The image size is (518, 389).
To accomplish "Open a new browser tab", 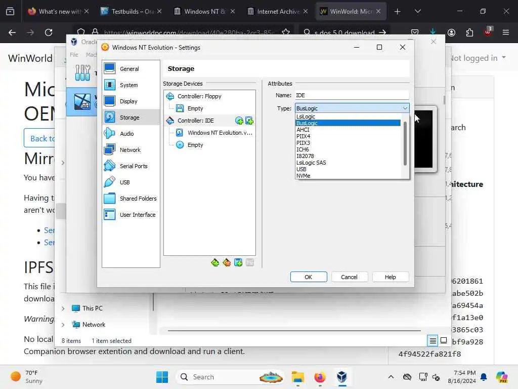I will [x=398, y=12].
